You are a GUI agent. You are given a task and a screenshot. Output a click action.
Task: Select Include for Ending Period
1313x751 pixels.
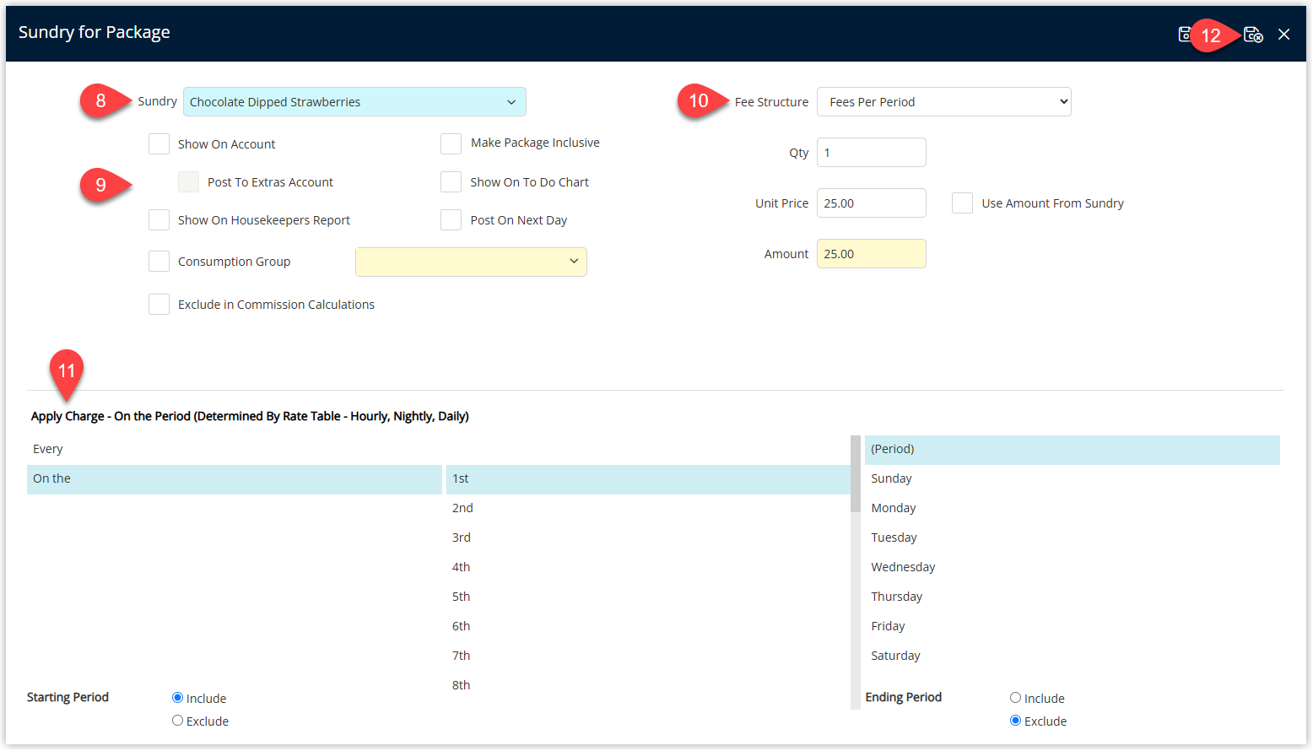coord(1015,698)
